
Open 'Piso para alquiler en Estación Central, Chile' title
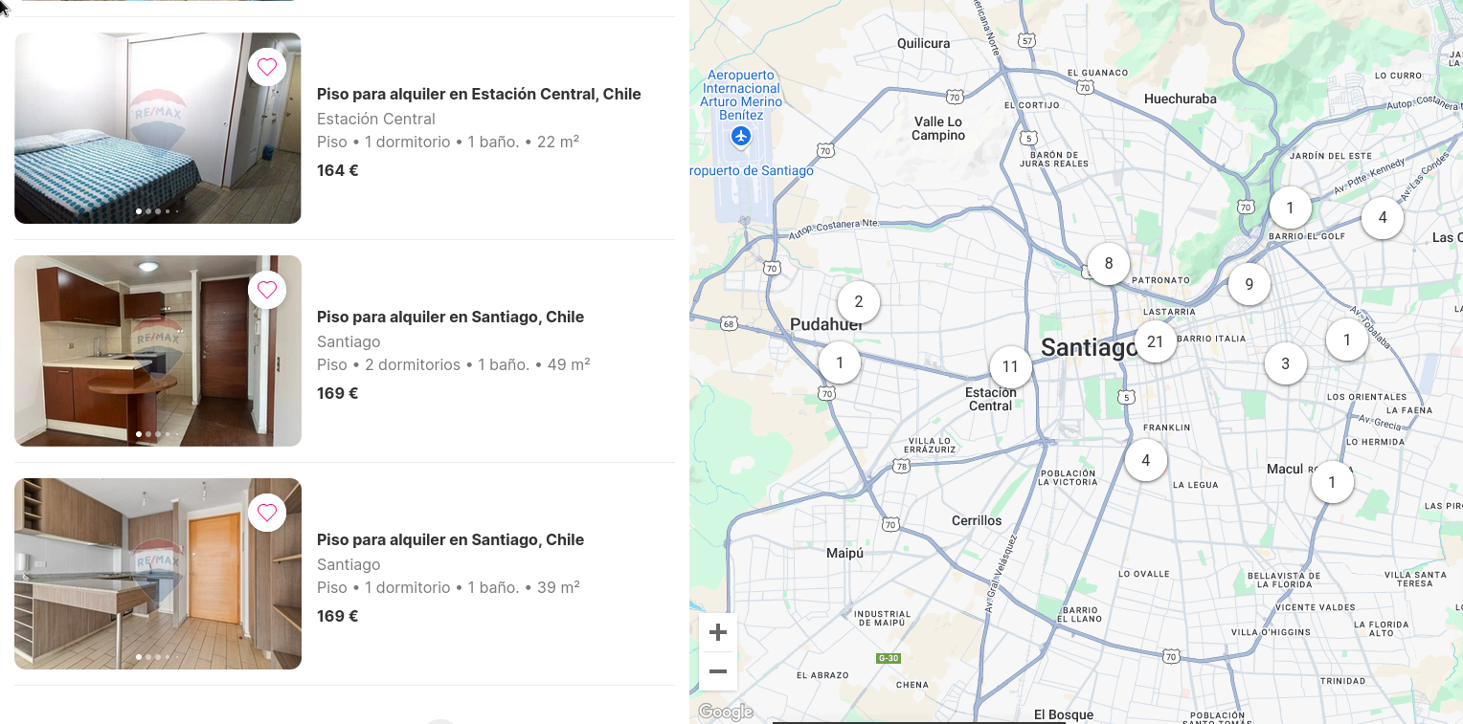(479, 94)
